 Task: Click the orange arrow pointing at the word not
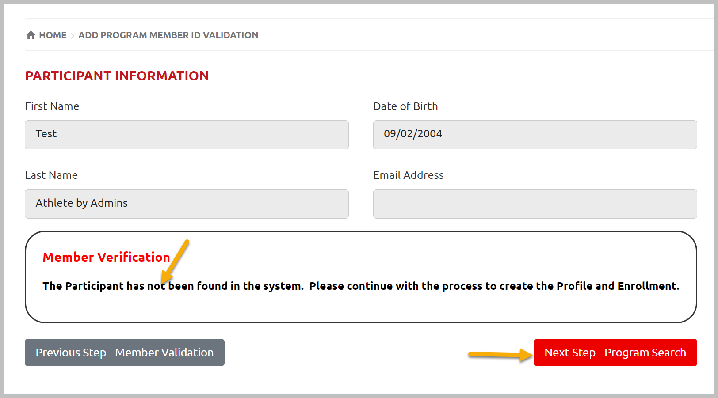175,261
